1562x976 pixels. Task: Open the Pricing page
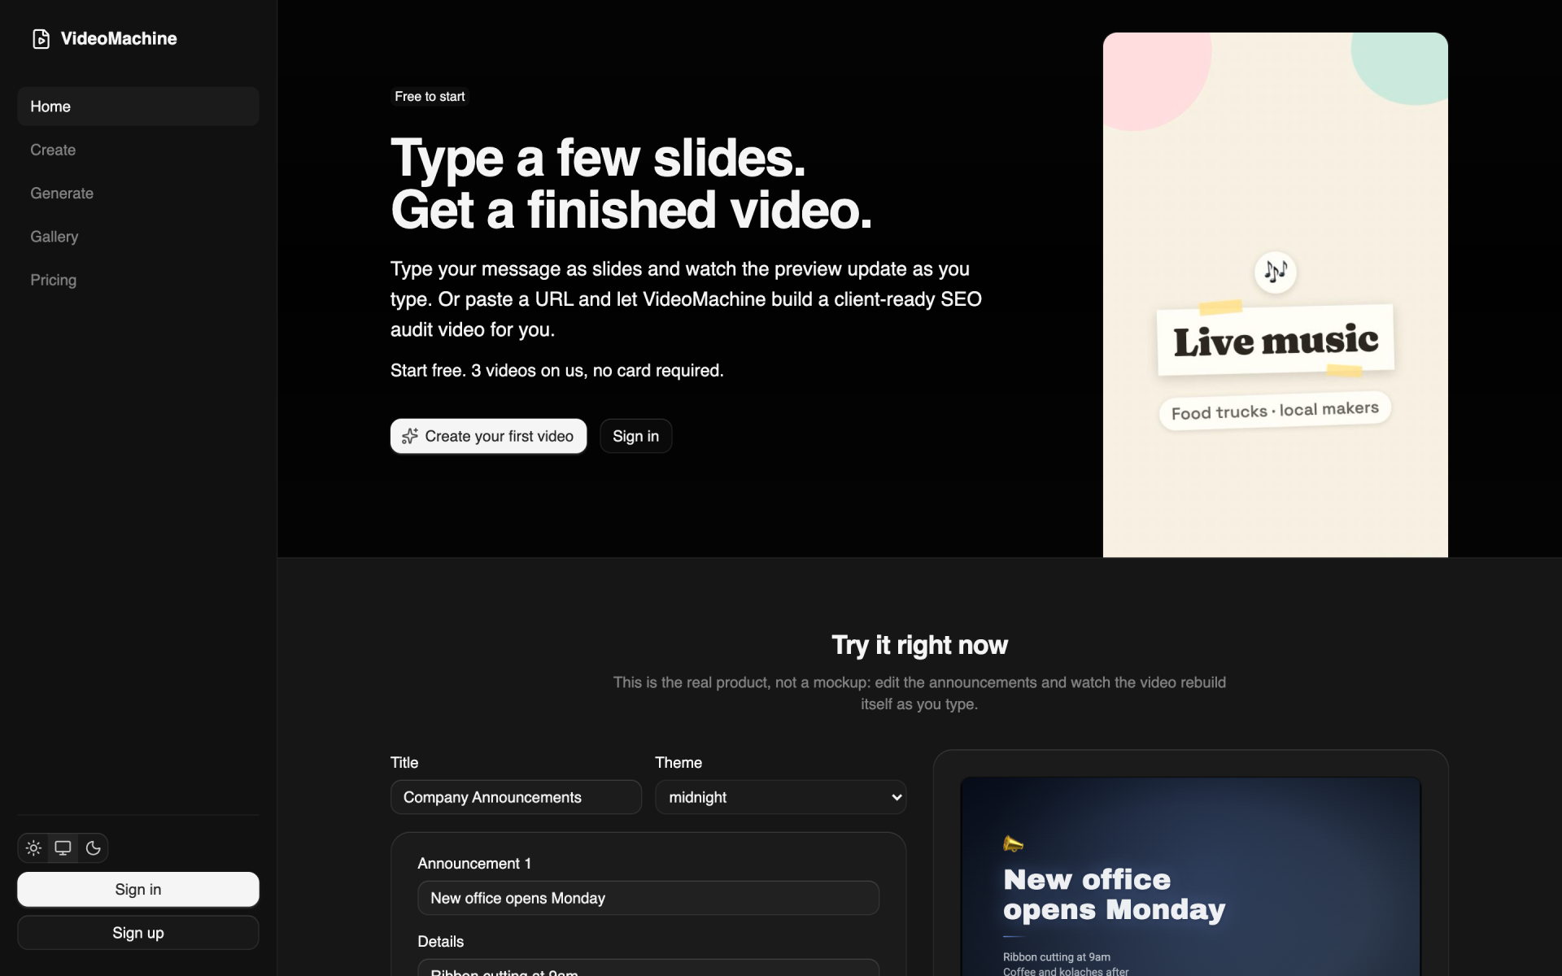(x=138, y=280)
